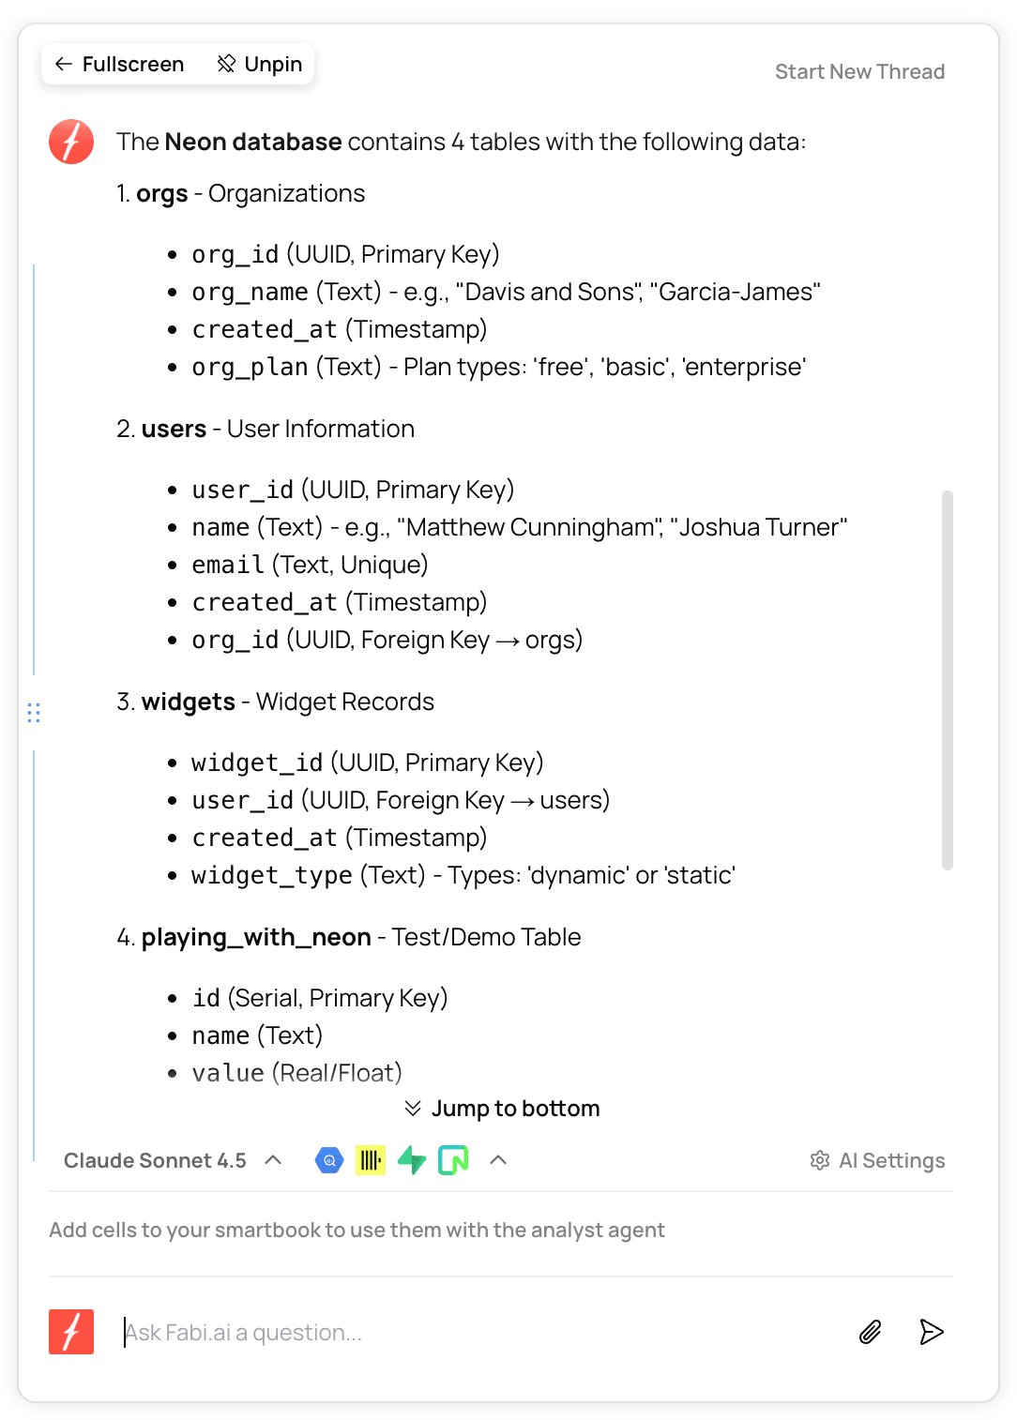1017x1420 pixels.
Task: Click the Add cells to smartbook hint text
Action: pyautogui.click(x=357, y=1230)
